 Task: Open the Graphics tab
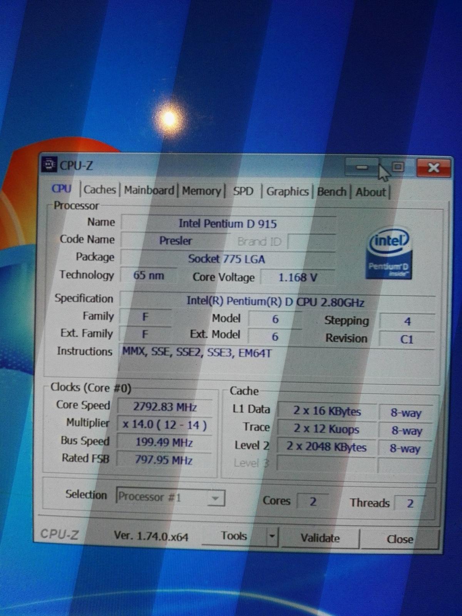pyautogui.click(x=288, y=191)
